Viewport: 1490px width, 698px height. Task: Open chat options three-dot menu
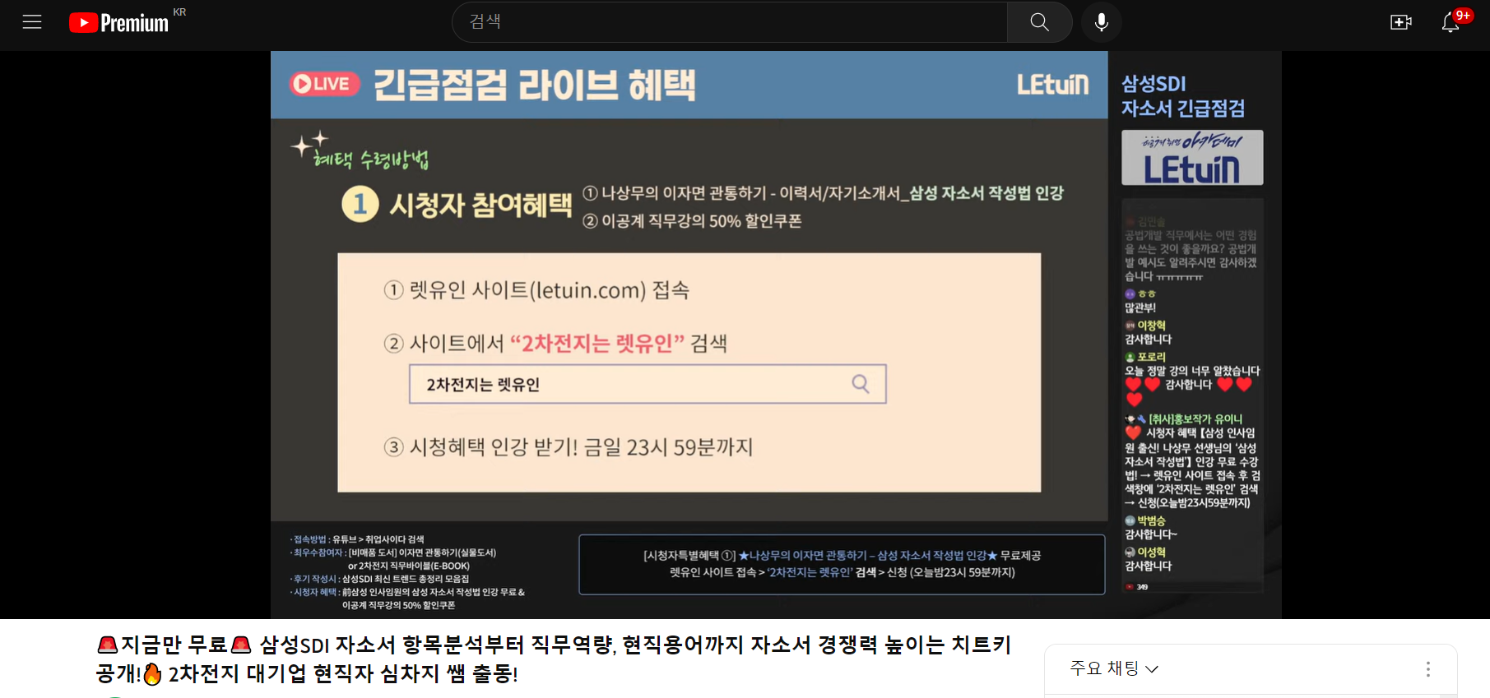tap(1428, 669)
